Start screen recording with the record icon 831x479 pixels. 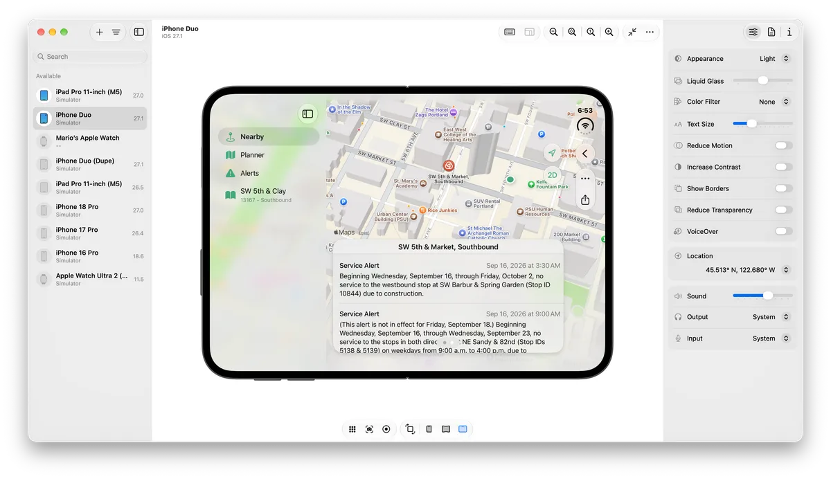[x=386, y=429]
